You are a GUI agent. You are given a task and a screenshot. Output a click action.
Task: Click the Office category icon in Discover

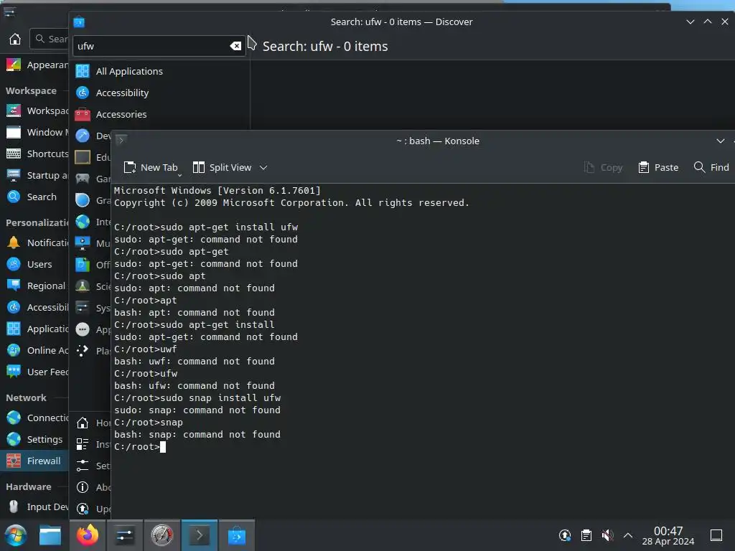83,265
